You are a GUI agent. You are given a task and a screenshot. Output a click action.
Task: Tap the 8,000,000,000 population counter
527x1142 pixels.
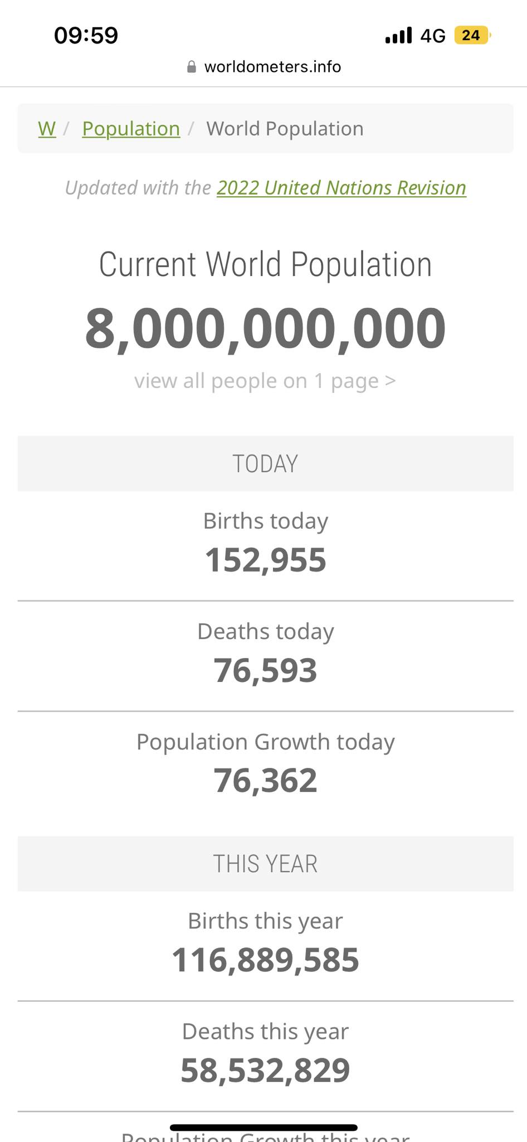coord(265,329)
